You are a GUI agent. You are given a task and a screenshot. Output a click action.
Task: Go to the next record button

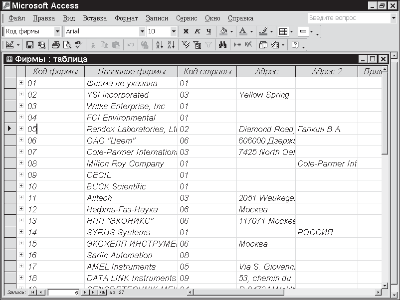coord(86,293)
